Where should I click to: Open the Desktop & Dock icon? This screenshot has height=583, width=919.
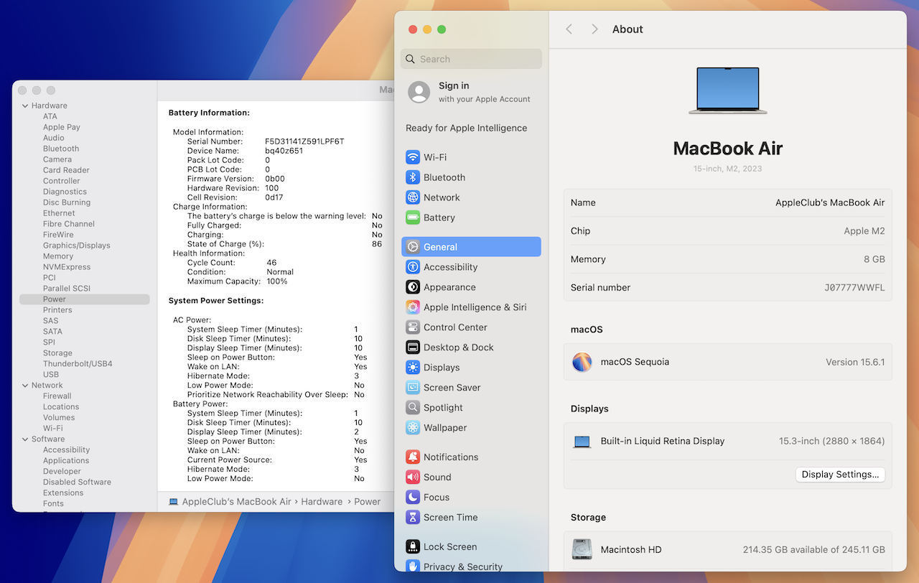[x=413, y=348]
